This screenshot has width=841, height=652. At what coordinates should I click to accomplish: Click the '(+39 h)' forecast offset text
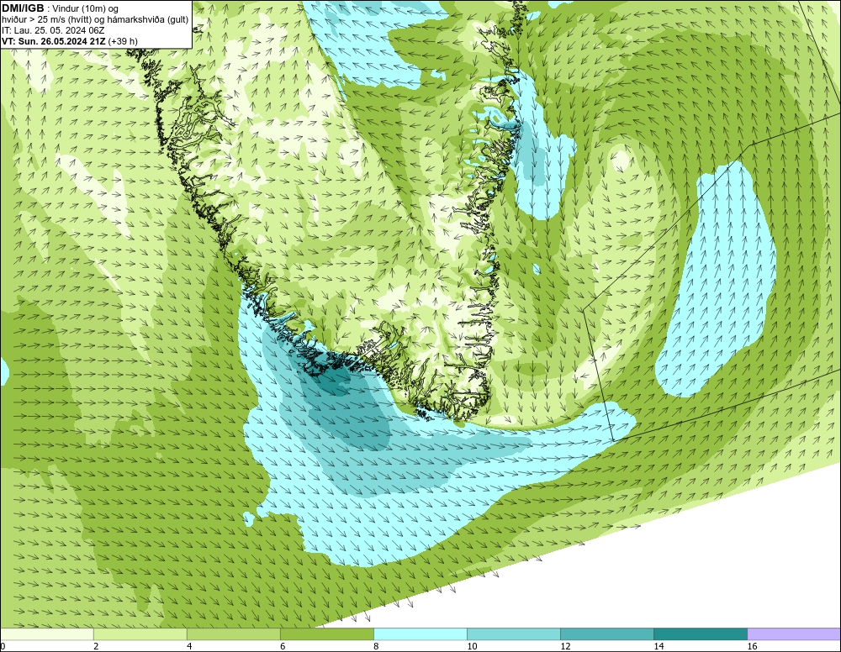123,41
